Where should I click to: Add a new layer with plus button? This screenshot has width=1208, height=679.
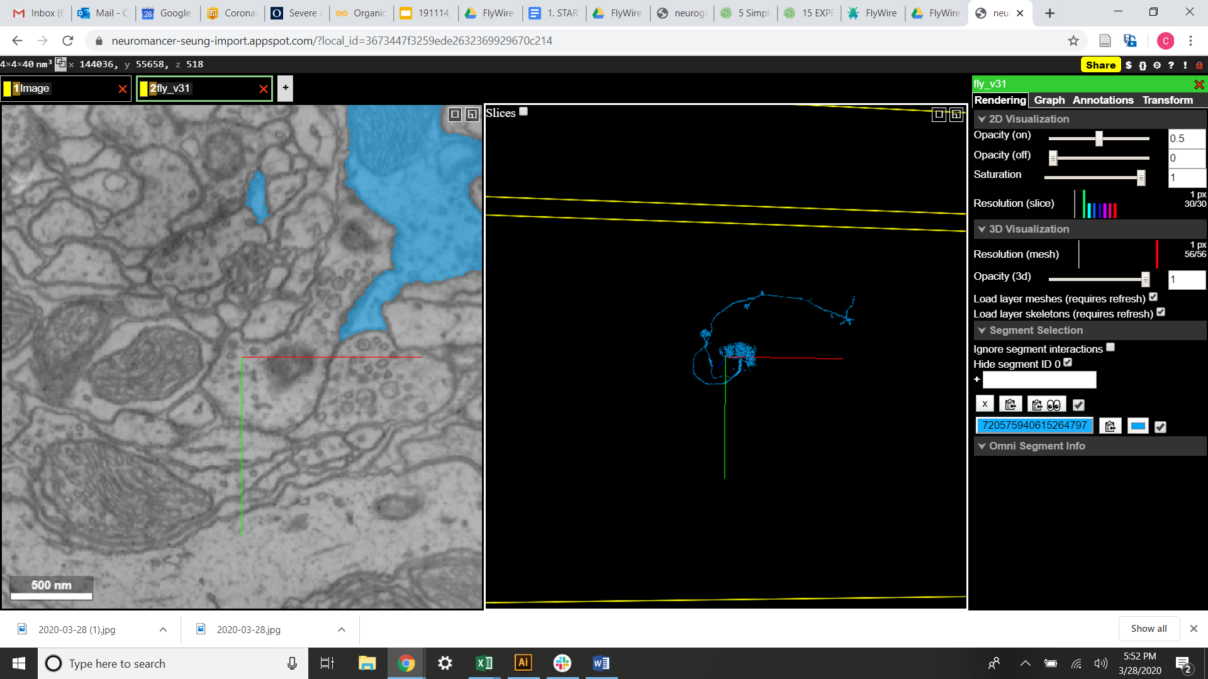[285, 88]
